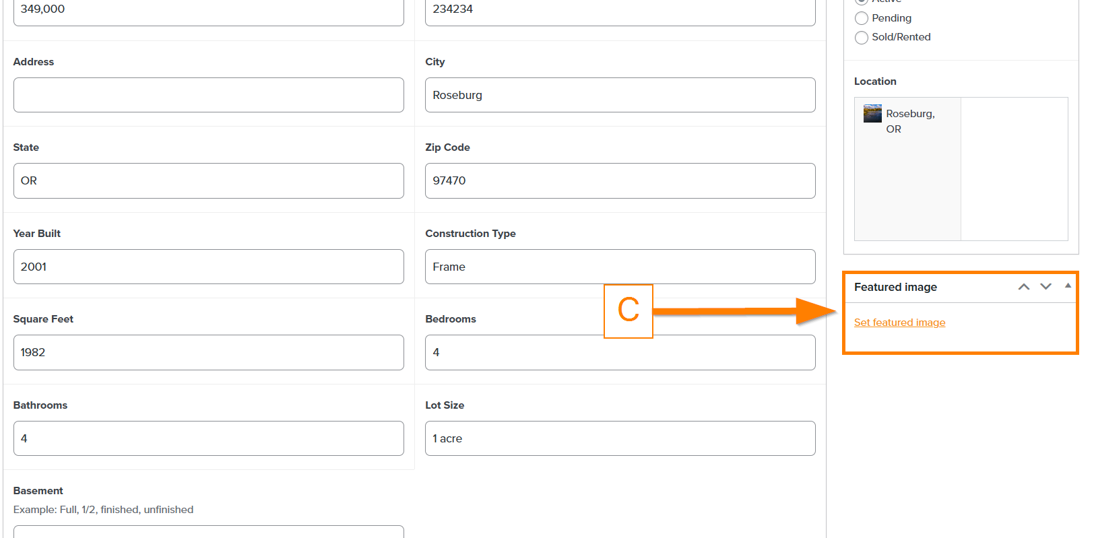Click the State field showing OR

click(x=208, y=180)
